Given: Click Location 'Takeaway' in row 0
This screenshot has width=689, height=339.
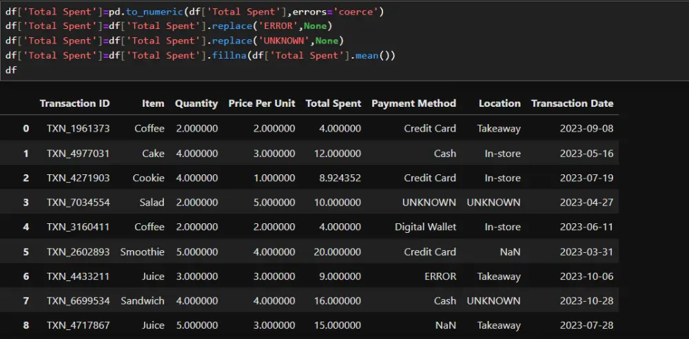Looking at the screenshot, I should point(499,128).
